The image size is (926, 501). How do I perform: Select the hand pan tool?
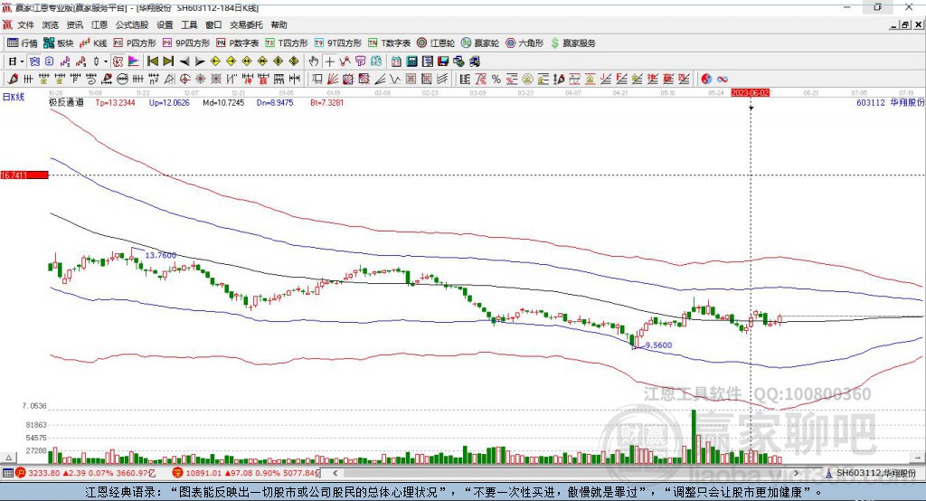[314, 61]
